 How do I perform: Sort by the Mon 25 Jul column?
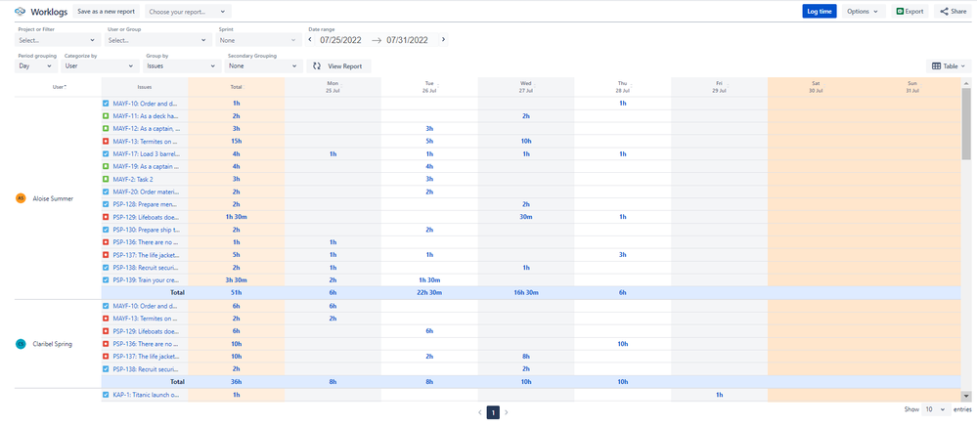pos(333,87)
